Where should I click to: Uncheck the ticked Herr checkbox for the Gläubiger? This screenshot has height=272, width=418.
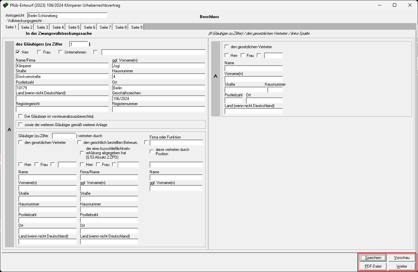tap(18, 52)
